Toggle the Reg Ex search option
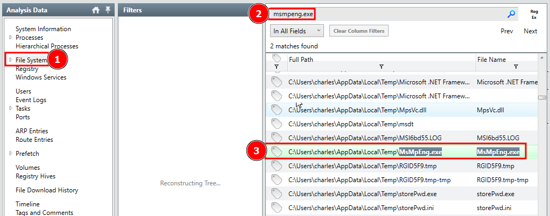Image resolution: width=550 pixels, height=216 pixels. tap(534, 14)
